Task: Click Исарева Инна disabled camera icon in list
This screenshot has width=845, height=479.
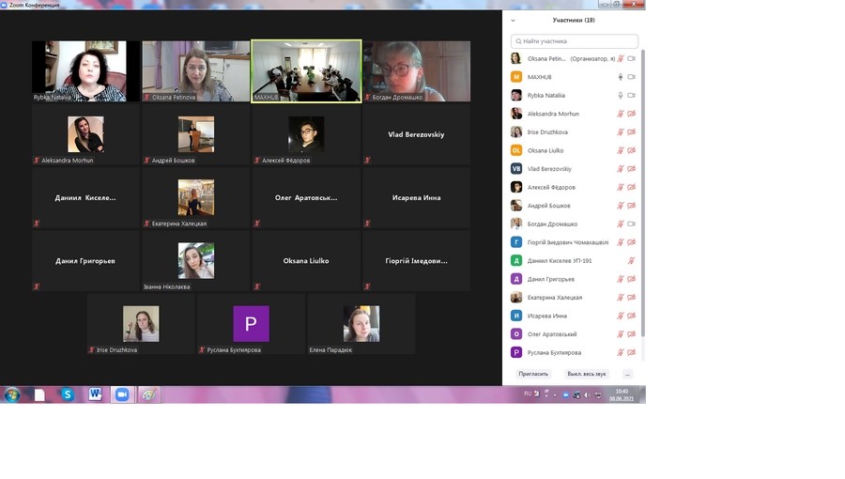Action: pyautogui.click(x=632, y=316)
